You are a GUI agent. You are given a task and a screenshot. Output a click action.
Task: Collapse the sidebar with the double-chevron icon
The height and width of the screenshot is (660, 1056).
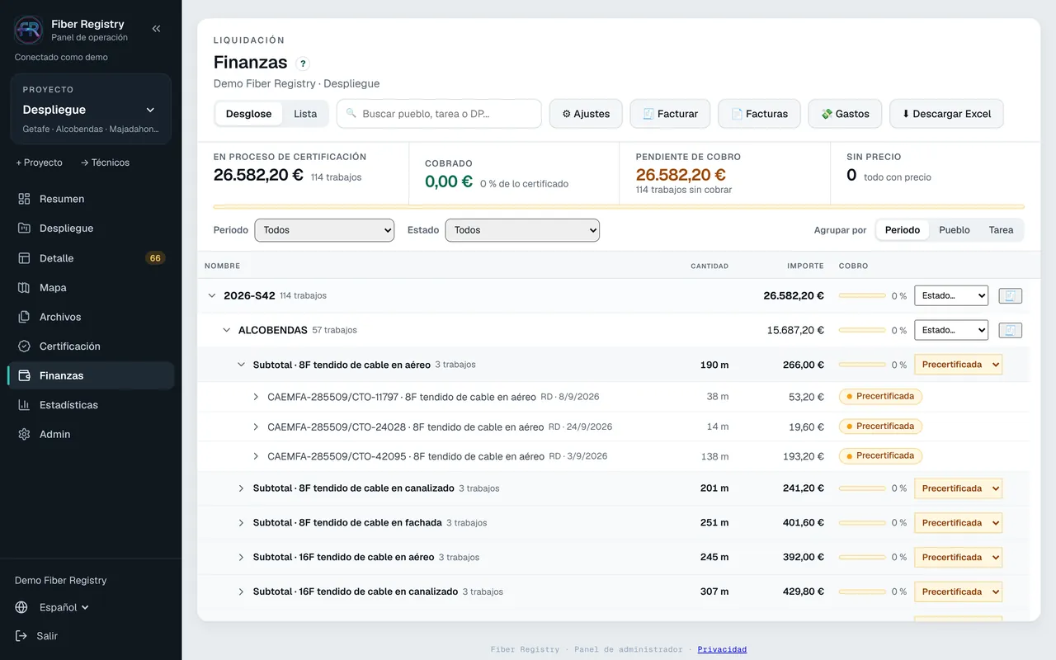coord(156,29)
